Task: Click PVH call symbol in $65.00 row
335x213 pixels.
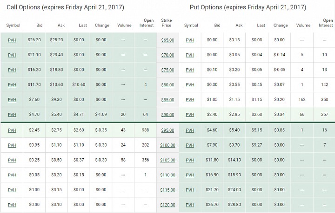Action: tap(12, 40)
